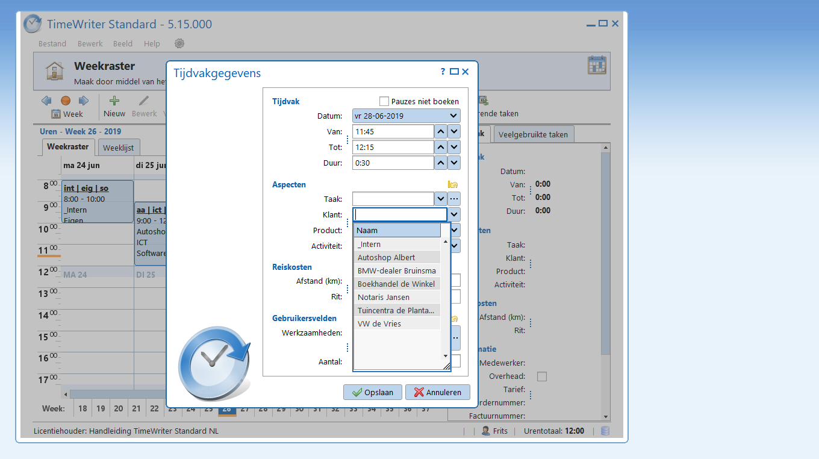
Task: Open the Help menu
Action: point(152,43)
